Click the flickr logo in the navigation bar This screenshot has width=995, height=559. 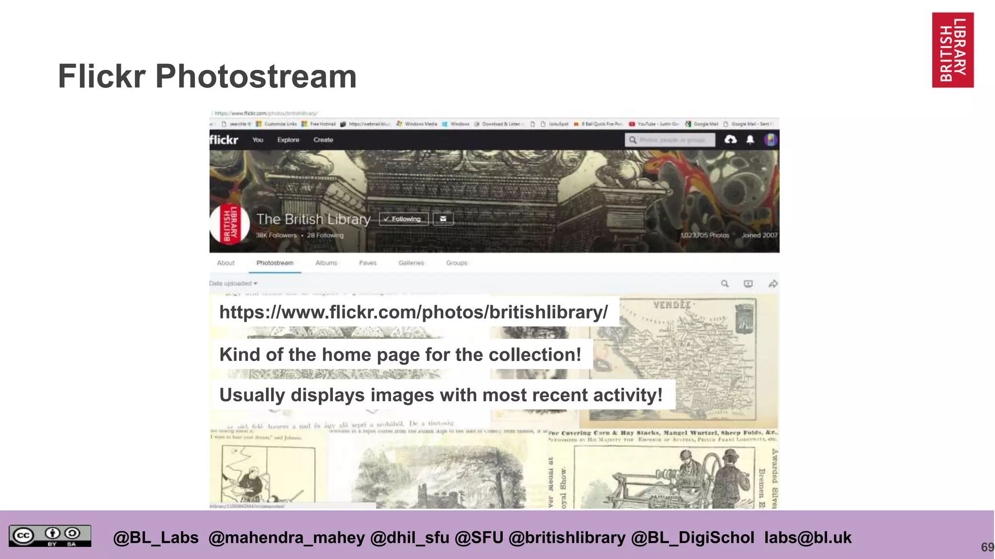click(224, 140)
